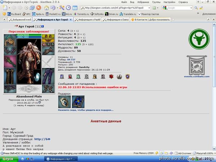Open the Избранное menu
This screenshot has height=162, width=216.
click(x=143, y=2)
